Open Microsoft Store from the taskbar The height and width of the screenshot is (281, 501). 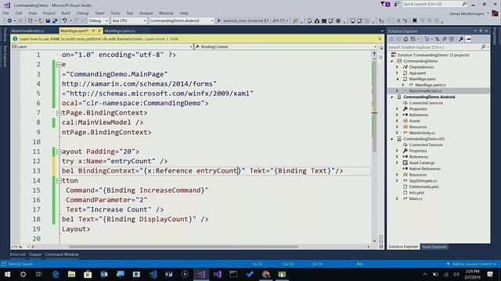88,274
